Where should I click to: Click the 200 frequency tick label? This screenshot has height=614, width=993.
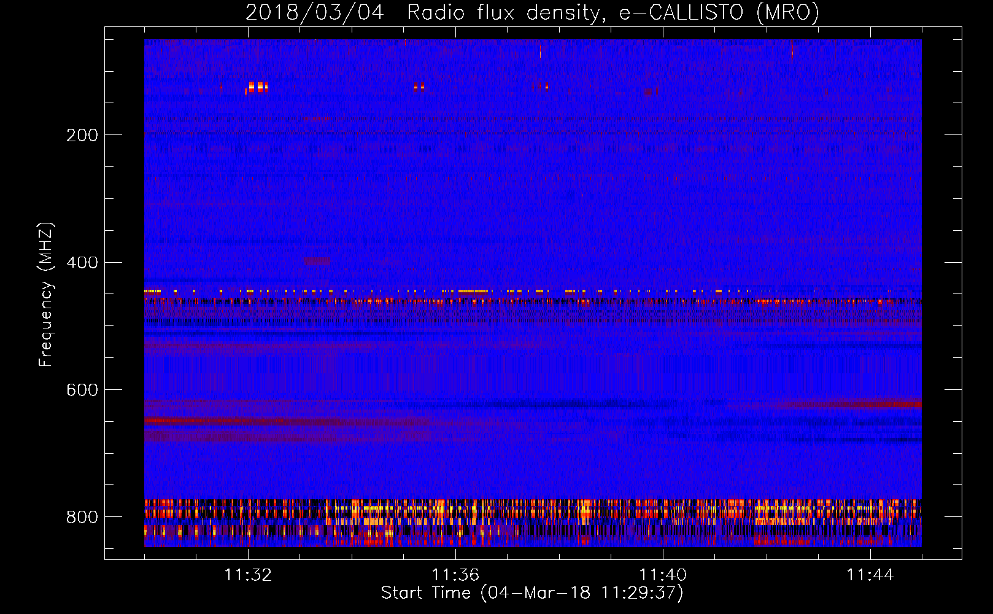pyautogui.click(x=82, y=135)
